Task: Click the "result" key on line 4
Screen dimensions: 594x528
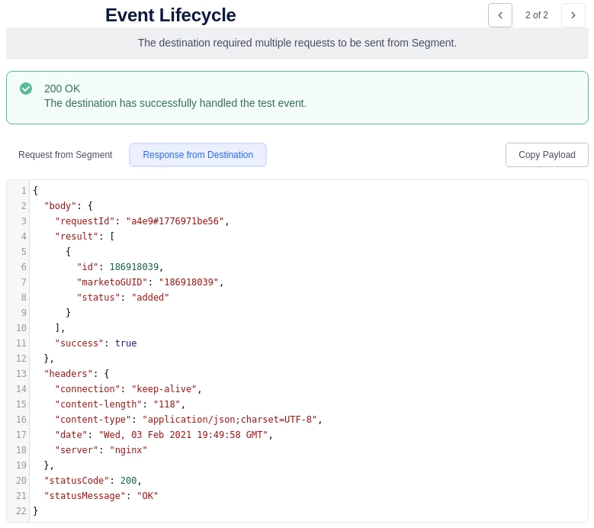Action: click(x=77, y=236)
